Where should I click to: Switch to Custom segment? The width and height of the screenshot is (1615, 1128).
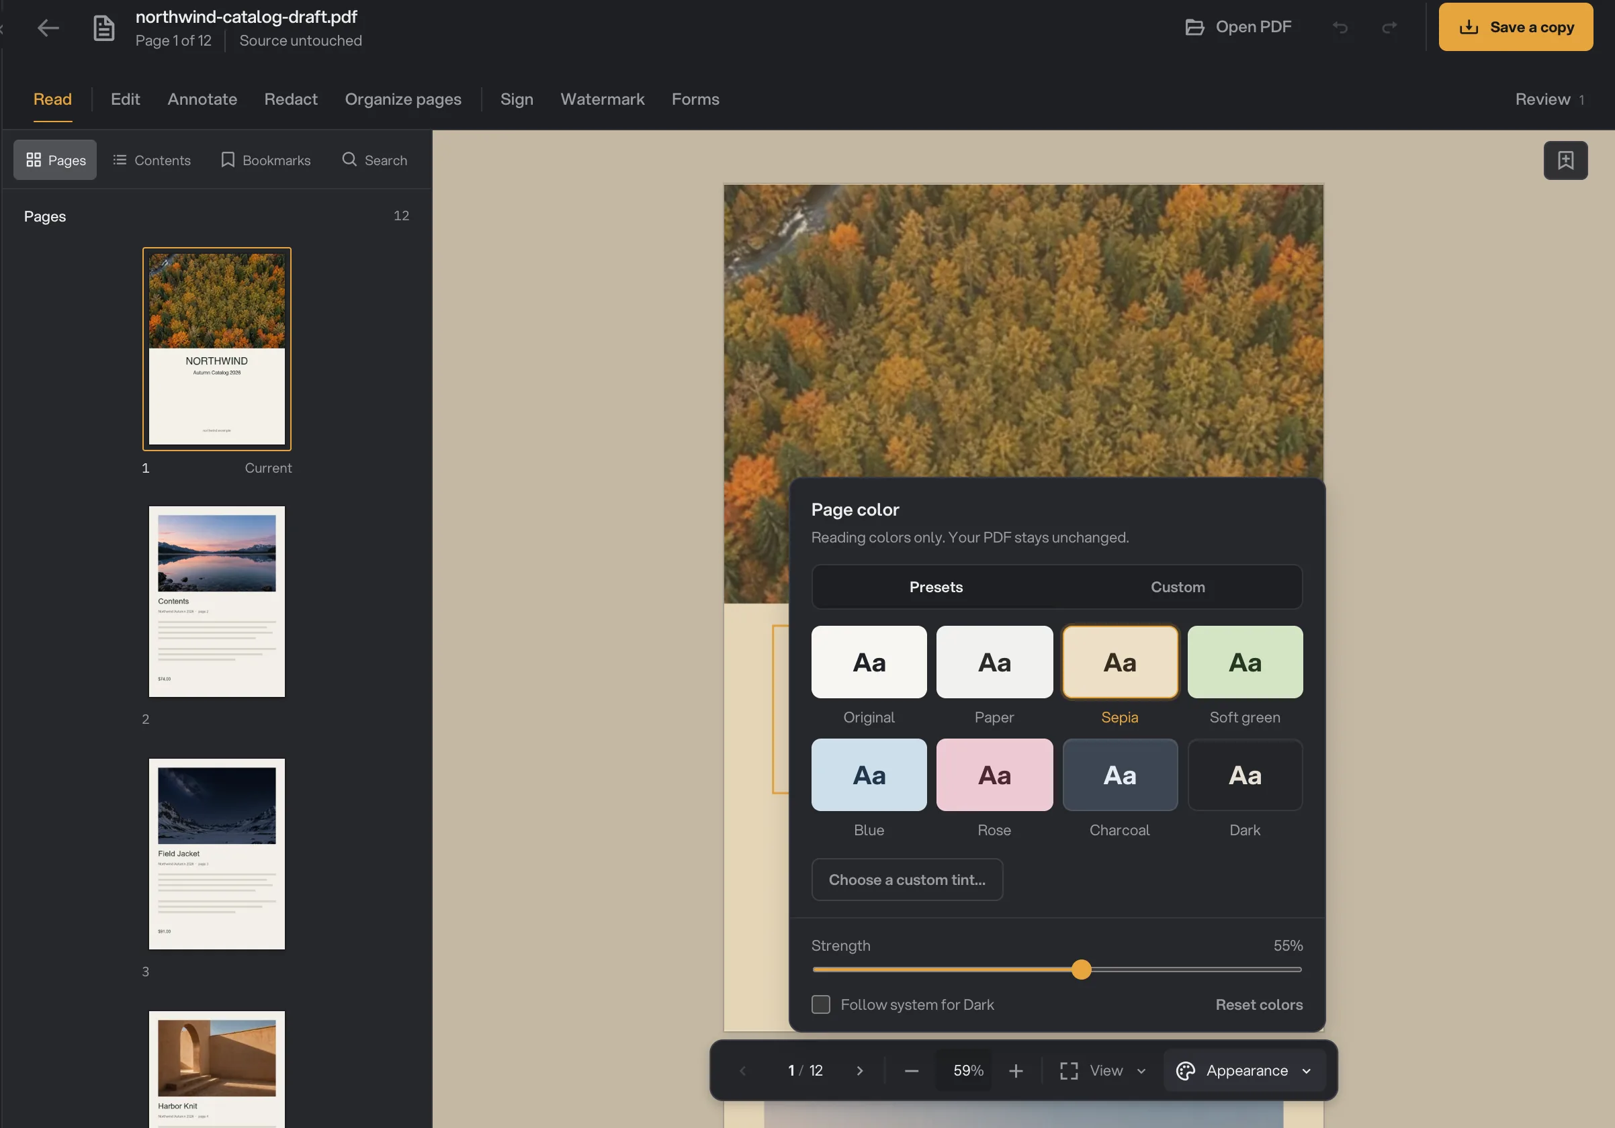[x=1178, y=587]
